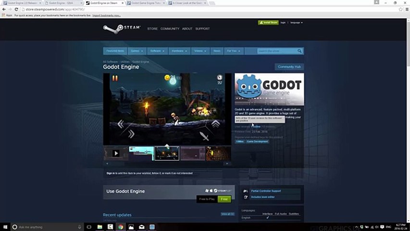Click the thumbnail strip scrollbar track
410x231 pixels.
click(x=167, y=164)
